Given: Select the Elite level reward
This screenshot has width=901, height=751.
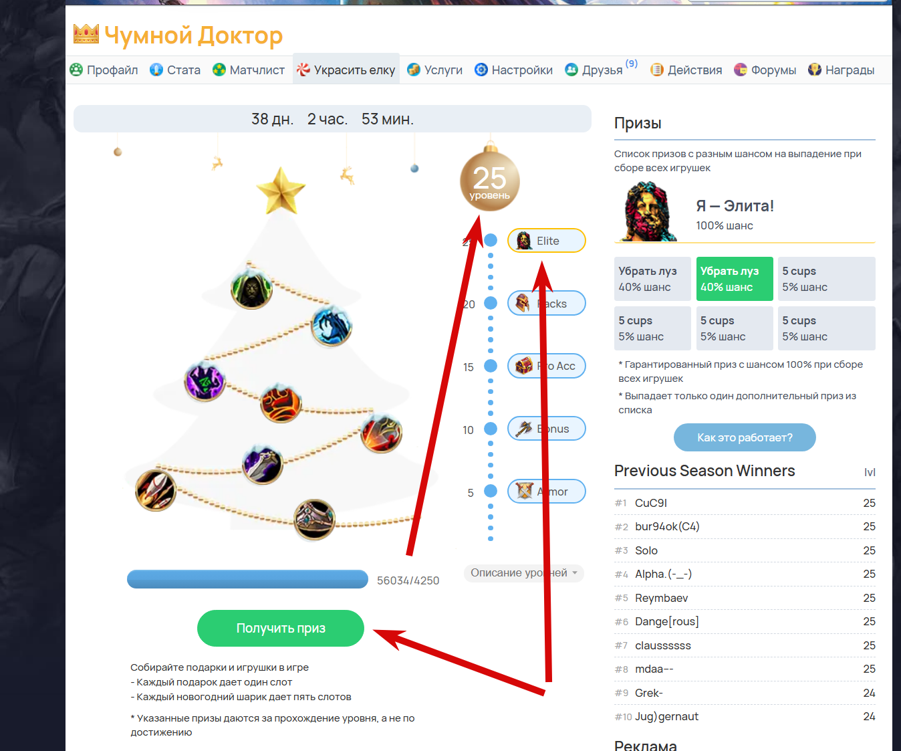Looking at the screenshot, I should tap(547, 241).
